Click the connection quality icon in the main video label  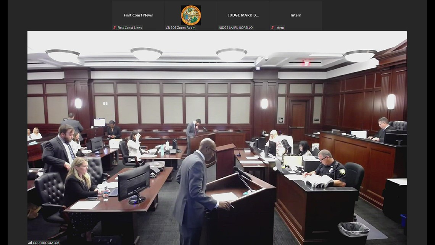click(x=30, y=242)
